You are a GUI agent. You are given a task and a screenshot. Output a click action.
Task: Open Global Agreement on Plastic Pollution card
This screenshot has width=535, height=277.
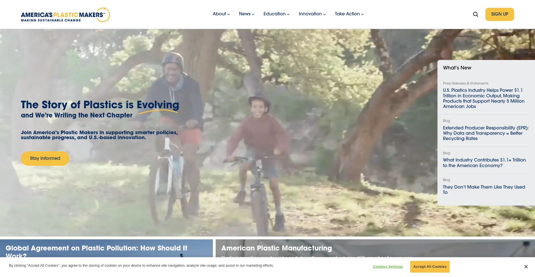point(96,248)
